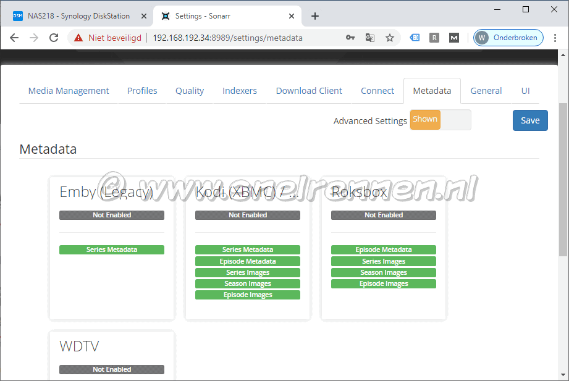Click Not Enabled label on WDTV card
This screenshot has width=569, height=381.
112,369
